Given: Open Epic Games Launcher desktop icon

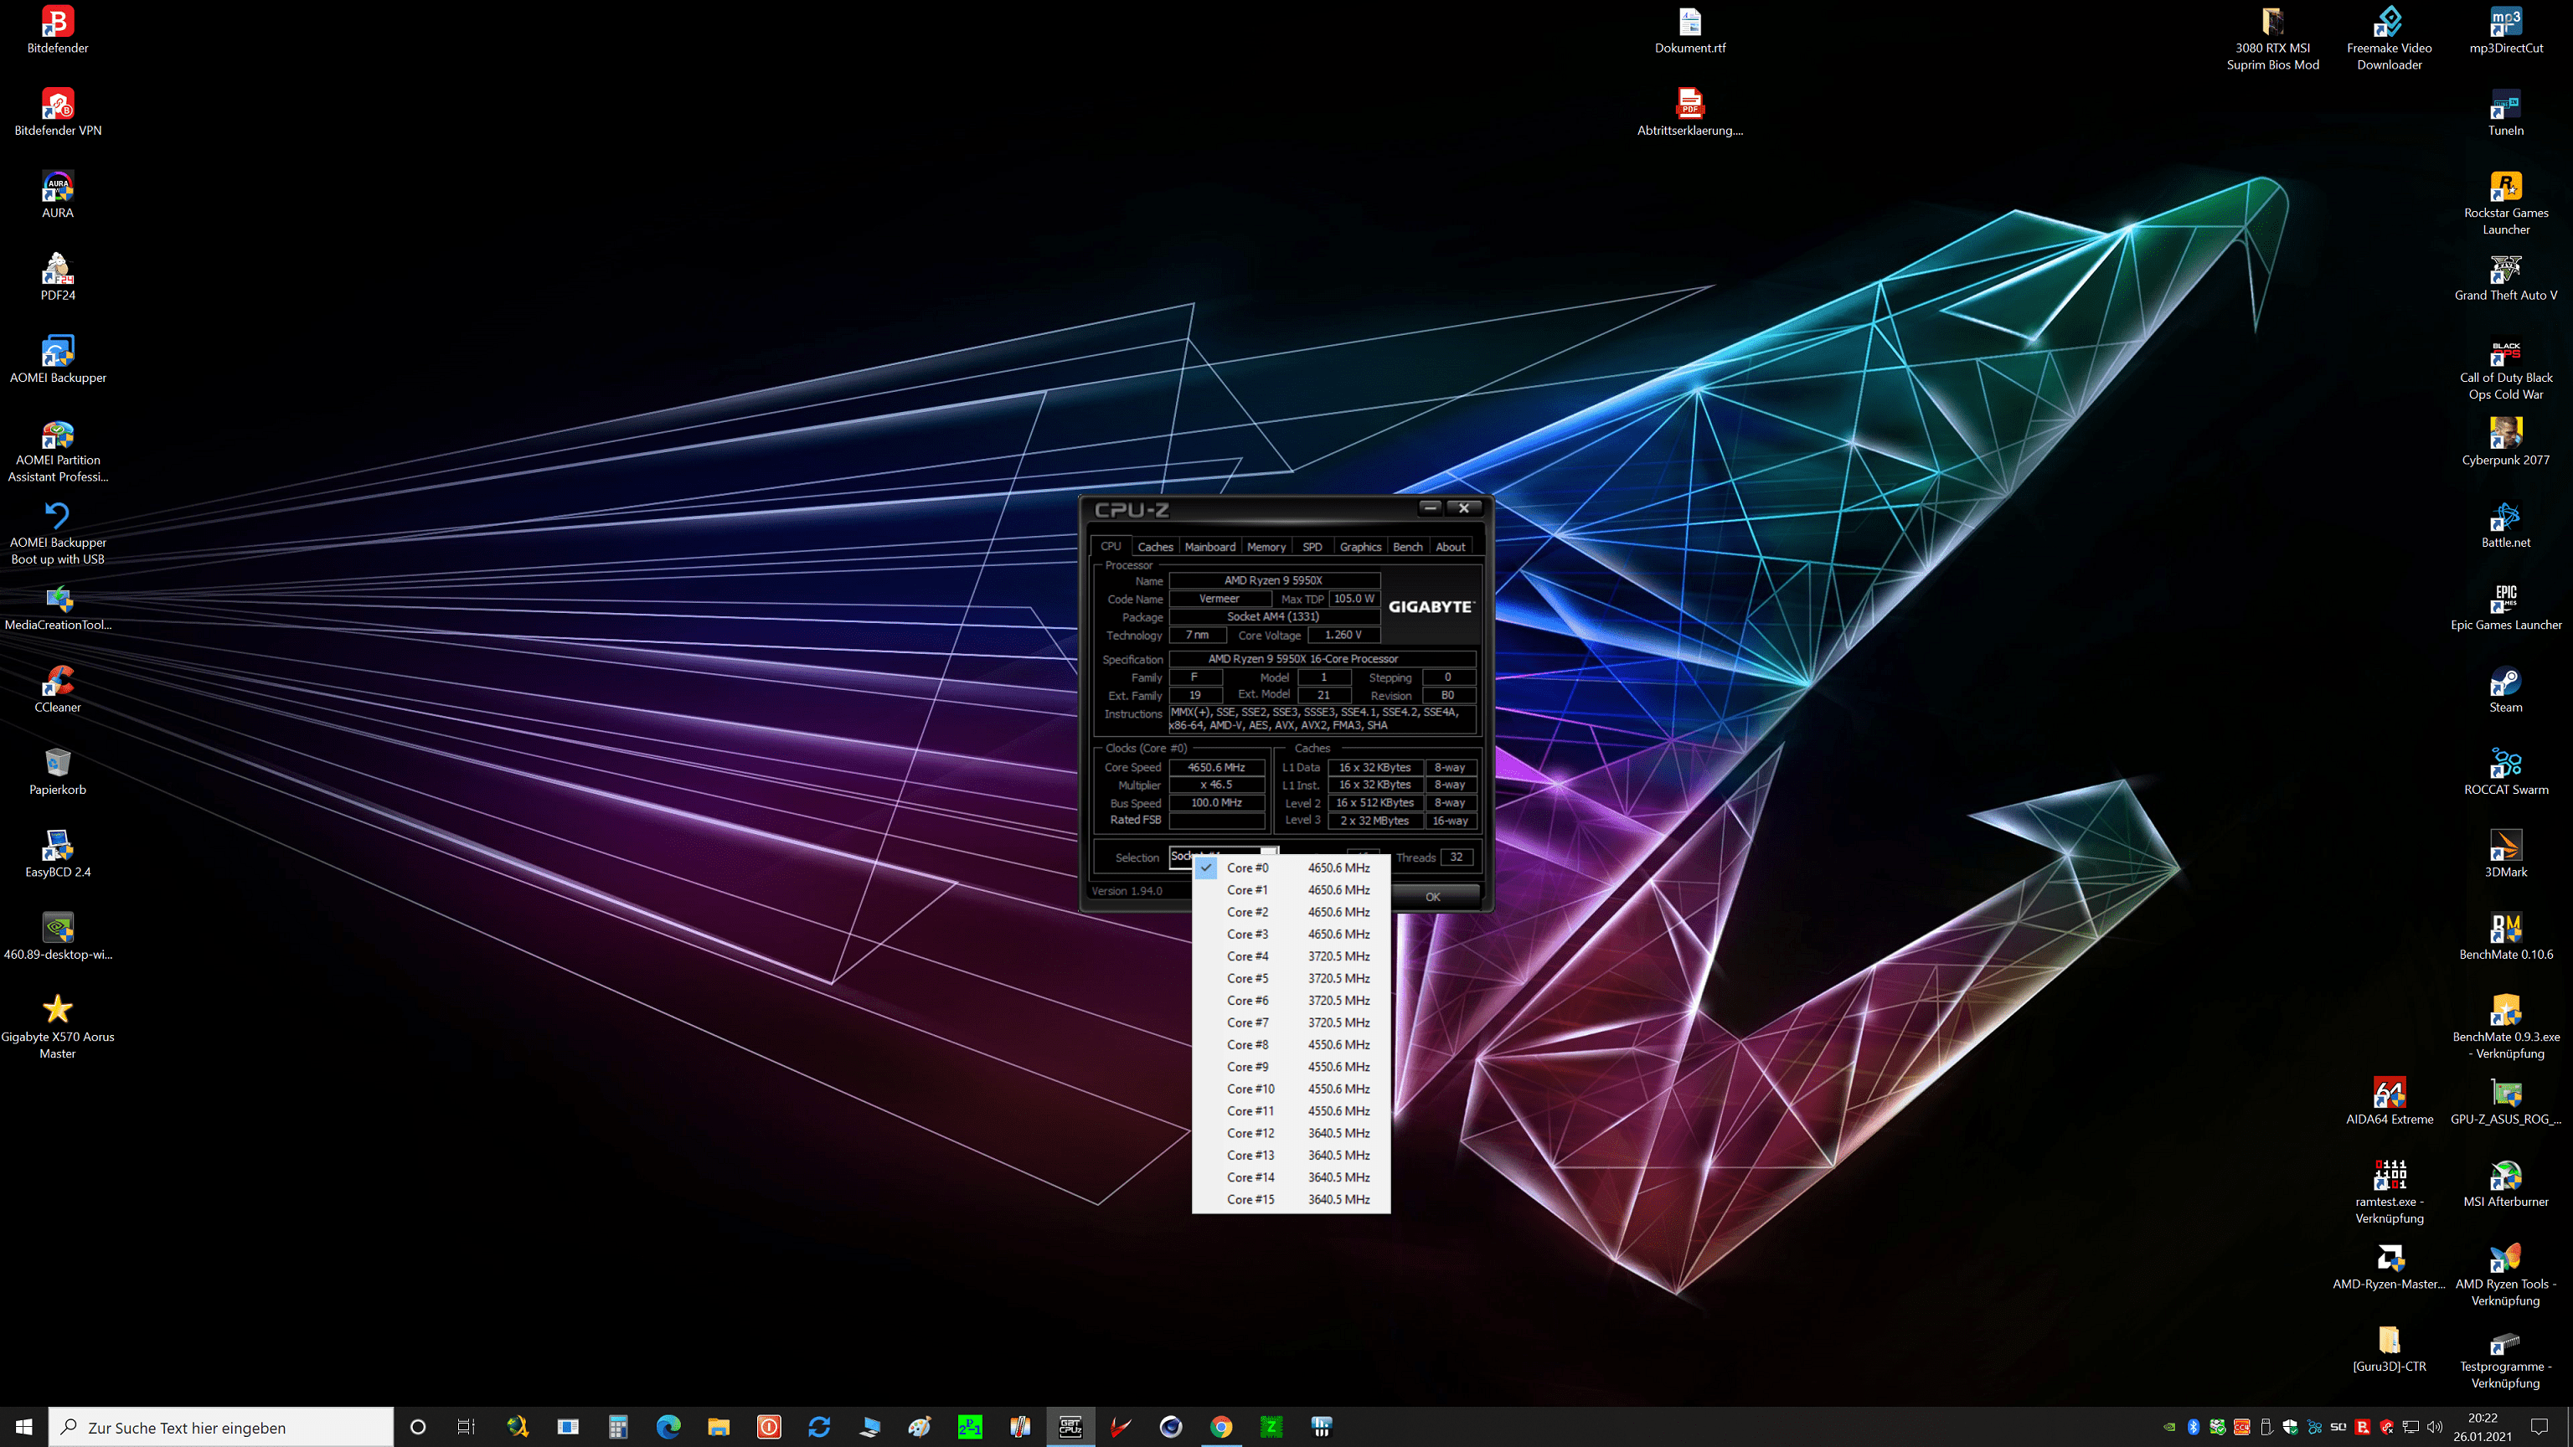Looking at the screenshot, I should [2505, 606].
